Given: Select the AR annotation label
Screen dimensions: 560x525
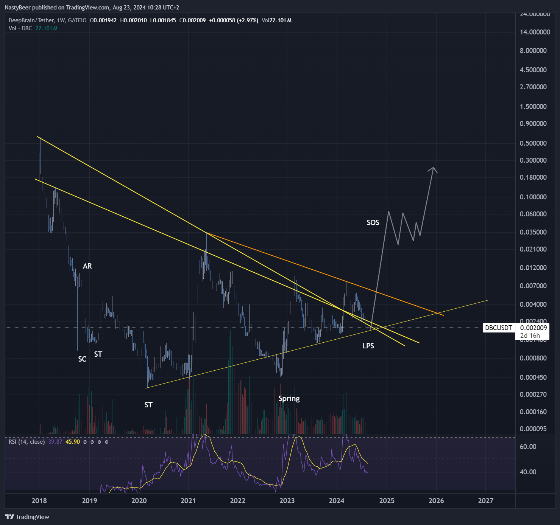Looking at the screenshot, I should click(x=87, y=266).
